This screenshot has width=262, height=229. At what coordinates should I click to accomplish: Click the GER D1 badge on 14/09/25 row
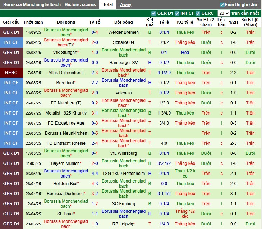pyautogui.click(x=10, y=32)
